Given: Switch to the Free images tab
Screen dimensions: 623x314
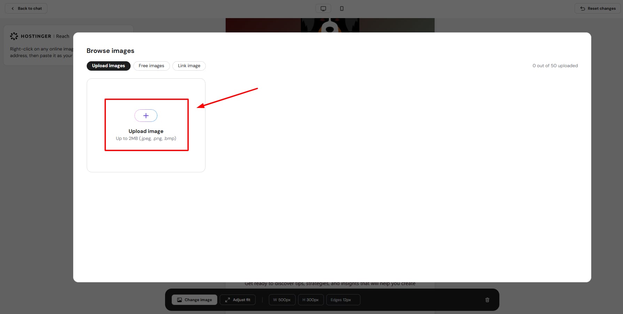Looking at the screenshot, I should pos(151,66).
